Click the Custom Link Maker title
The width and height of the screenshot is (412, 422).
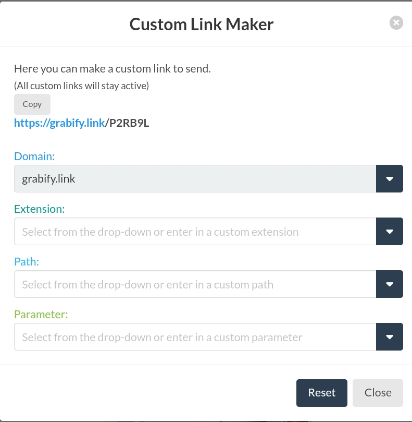coord(201,24)
